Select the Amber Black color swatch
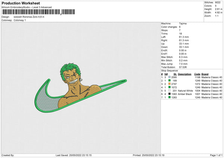The height and width of the screenshot is (158, 224). pos(169,94)
